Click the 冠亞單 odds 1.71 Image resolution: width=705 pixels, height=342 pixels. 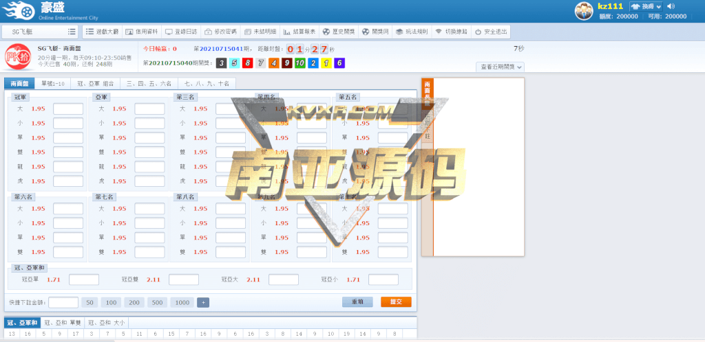54,280
